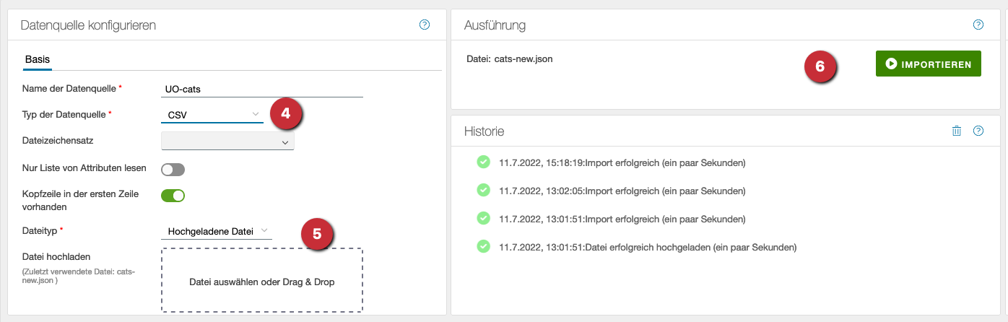Click green checkmark of 13:02:05 import entry
The image size is (1008, 322).
pyautogui.click(x=484, y=191)
